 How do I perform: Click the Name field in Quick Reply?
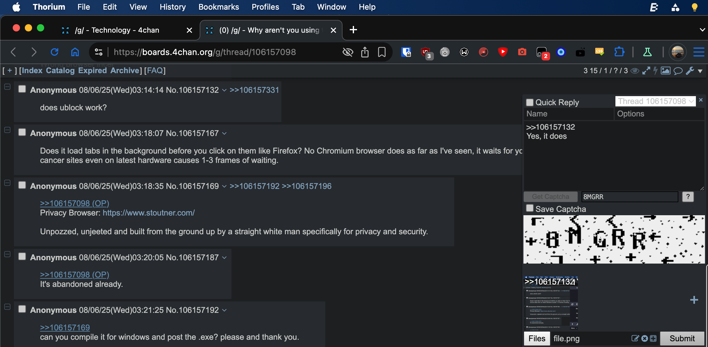click(569, 114)
